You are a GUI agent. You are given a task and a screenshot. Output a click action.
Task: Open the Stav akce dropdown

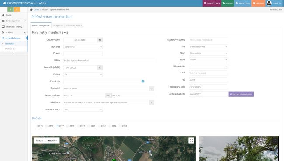click(83, 47)
